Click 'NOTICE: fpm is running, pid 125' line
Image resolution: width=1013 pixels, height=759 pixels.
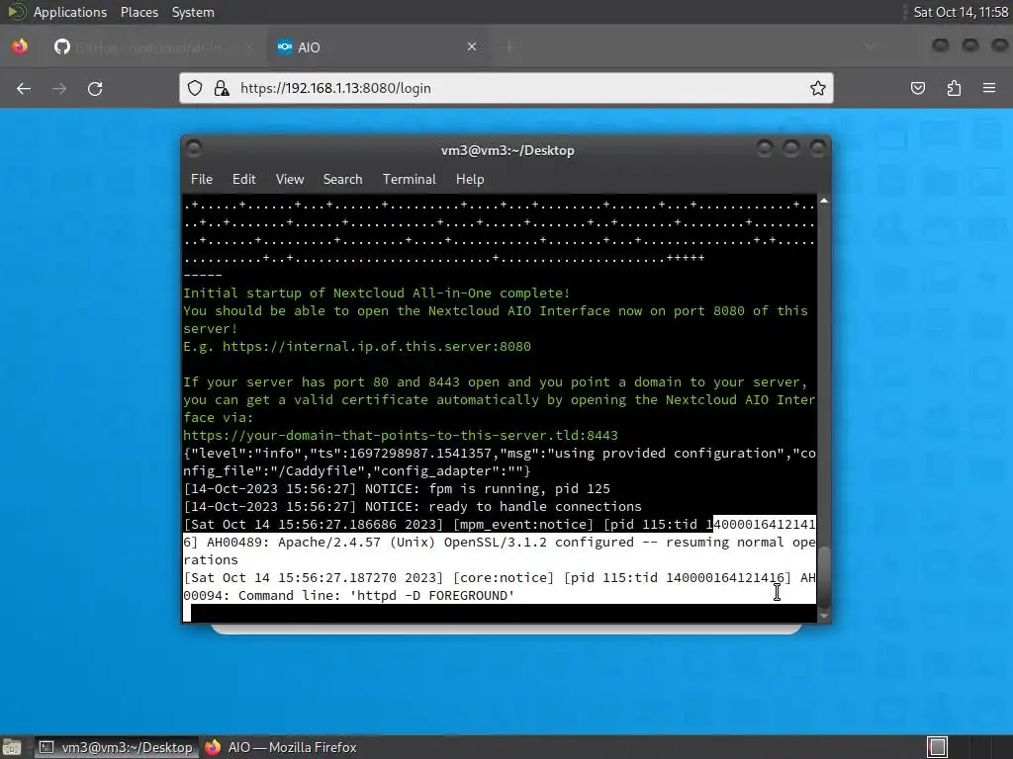(487, 489)
